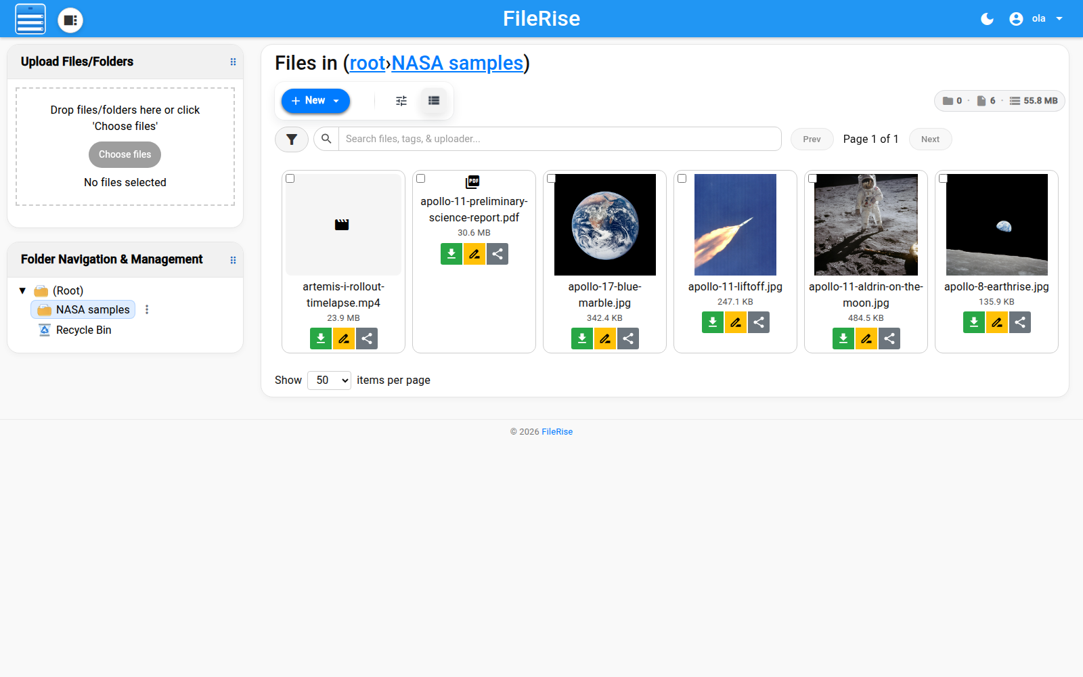Click Choose files upload button

125,154
